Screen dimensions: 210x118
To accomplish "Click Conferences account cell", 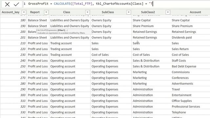I will tap(180, 78).
